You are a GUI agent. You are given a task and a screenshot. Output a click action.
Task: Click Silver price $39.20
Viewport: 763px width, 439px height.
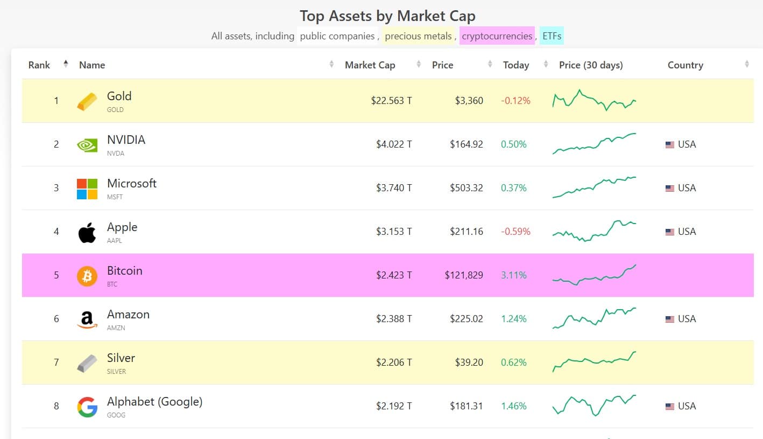pos(469,363)
